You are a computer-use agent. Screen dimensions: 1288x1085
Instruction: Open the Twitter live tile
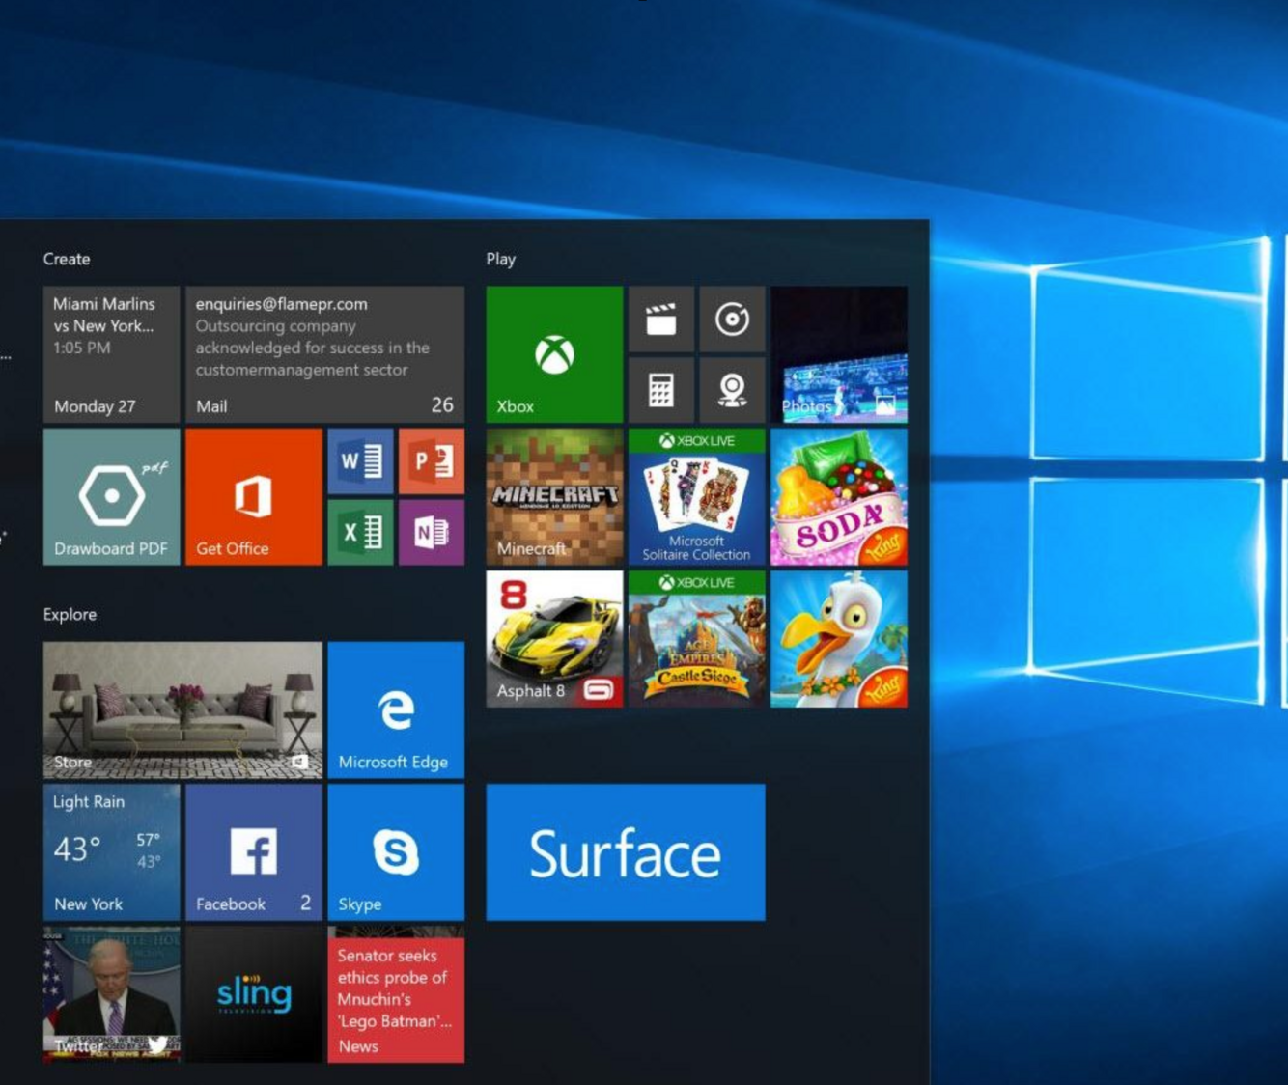(x=111, y=994)
